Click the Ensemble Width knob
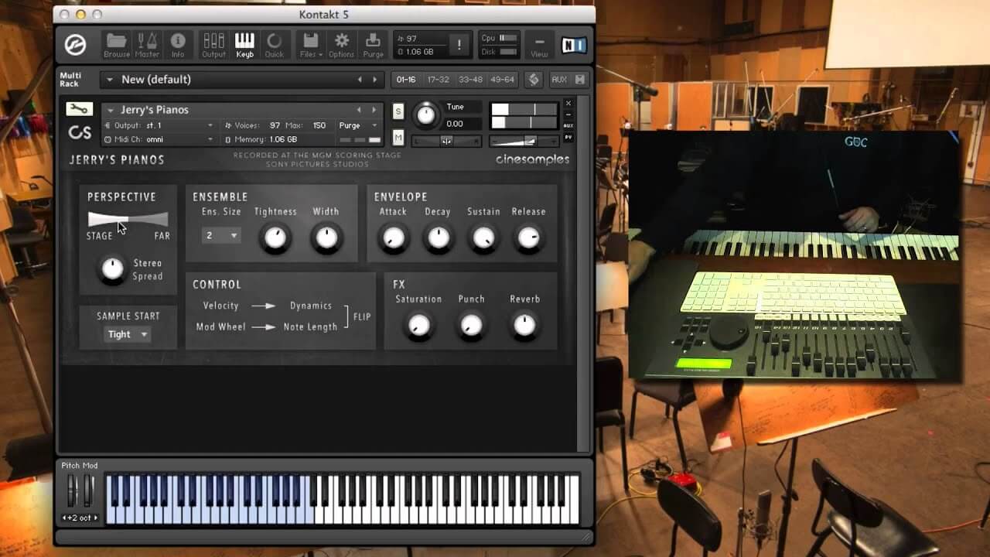Screen dimensions: 990x557 (326, 238)
